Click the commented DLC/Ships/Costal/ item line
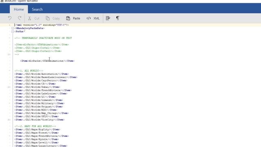This screenshot has width=261, height=147. click(38, 48)
